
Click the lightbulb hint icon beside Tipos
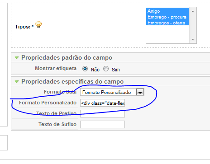(x=38, y=25)
